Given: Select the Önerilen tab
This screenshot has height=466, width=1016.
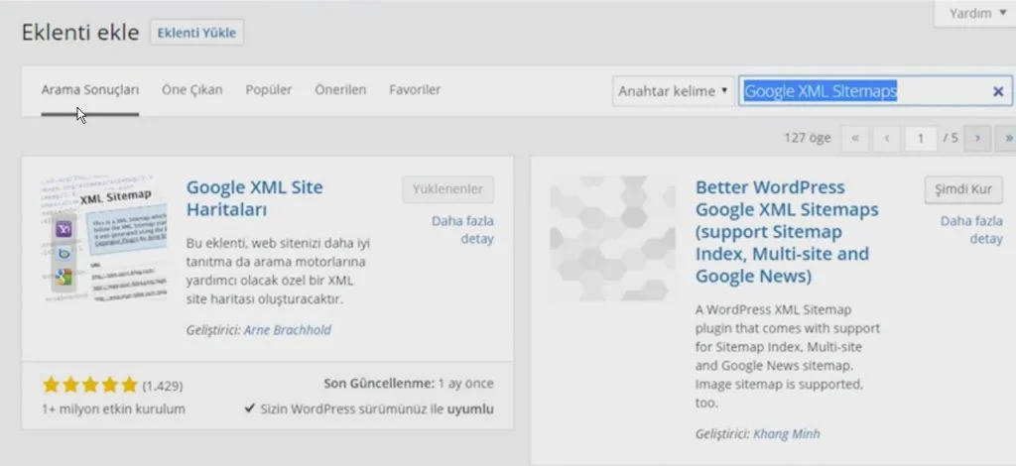Looking at the screenshot, I should pos(340,90).
